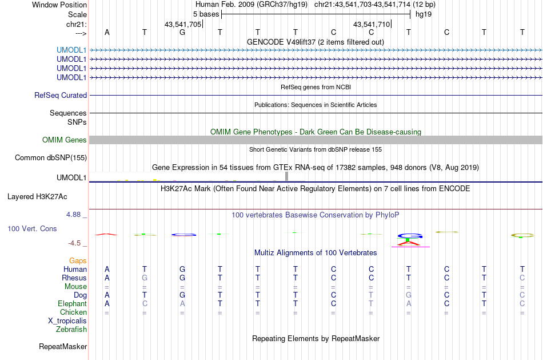Screen dimensions: 543x360
Task: Open the Repeating Elements by RepeatMasker title
Action: [316, 339]
